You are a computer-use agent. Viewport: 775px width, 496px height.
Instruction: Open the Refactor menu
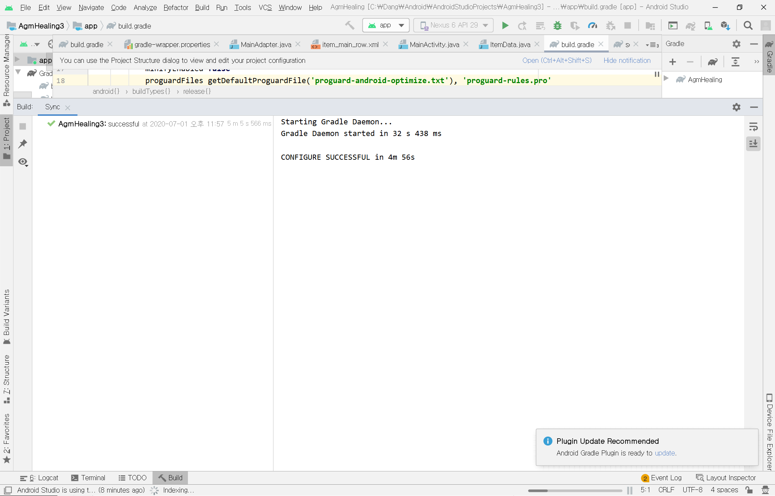click(x=176, y=7)
